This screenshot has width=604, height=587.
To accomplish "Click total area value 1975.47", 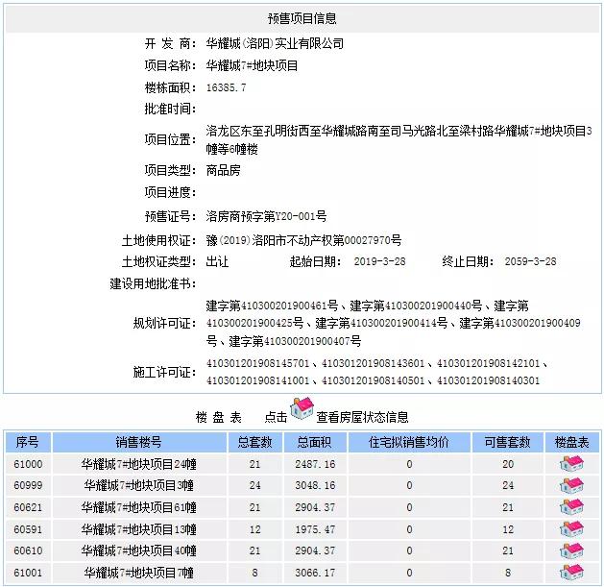I will click(315, 529).
